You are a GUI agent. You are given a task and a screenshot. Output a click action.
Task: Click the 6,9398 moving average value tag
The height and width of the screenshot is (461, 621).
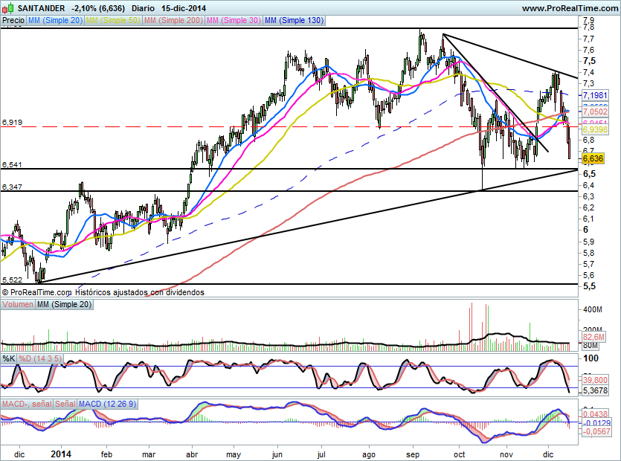pyautogui.click(x=594, y=129)
